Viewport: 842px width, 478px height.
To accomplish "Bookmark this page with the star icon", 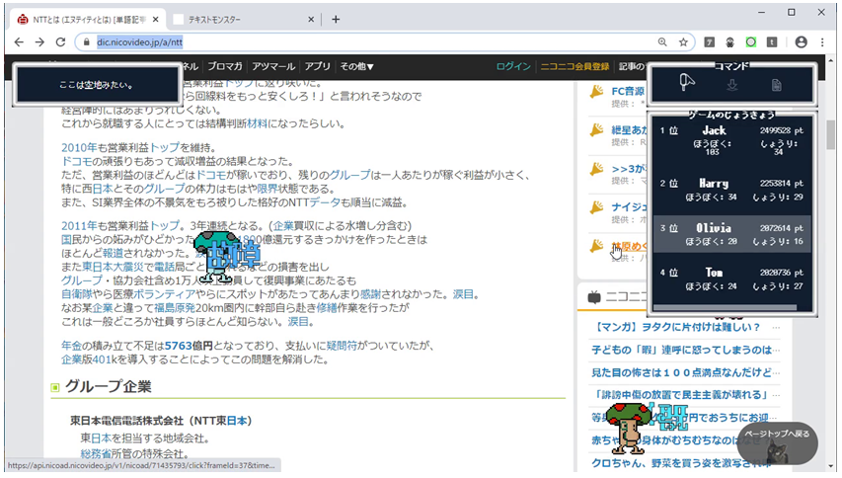I will click(683, 41).
